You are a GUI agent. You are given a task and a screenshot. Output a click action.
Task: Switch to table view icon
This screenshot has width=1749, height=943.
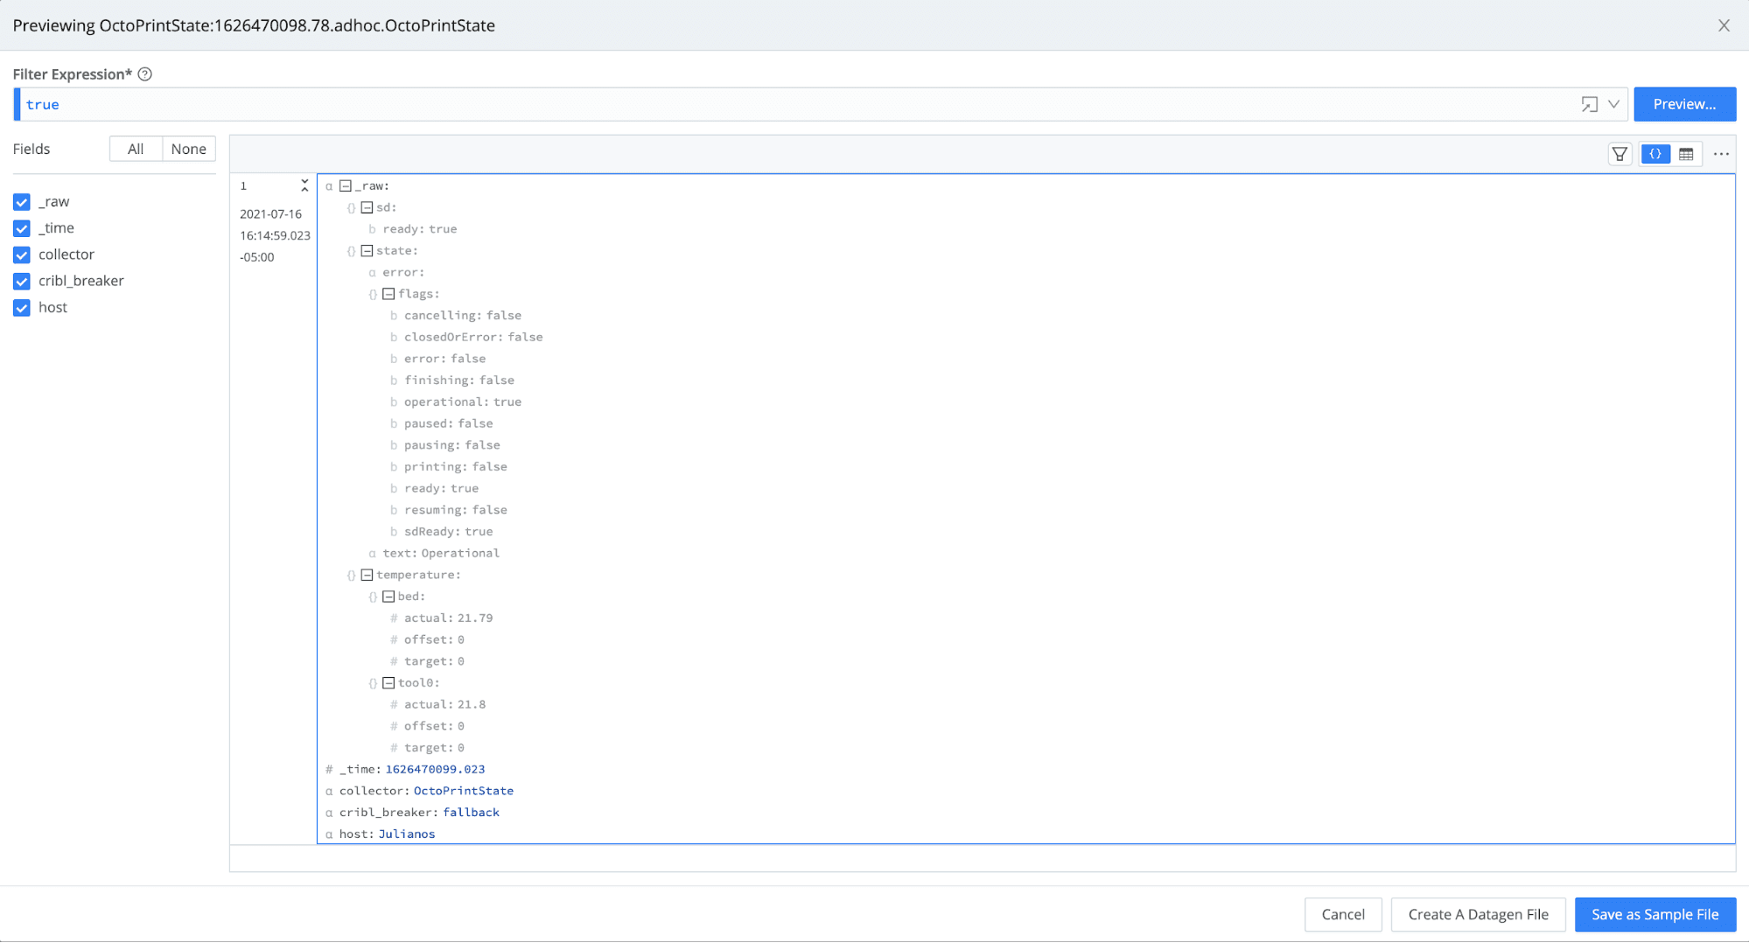[1686, 154]
